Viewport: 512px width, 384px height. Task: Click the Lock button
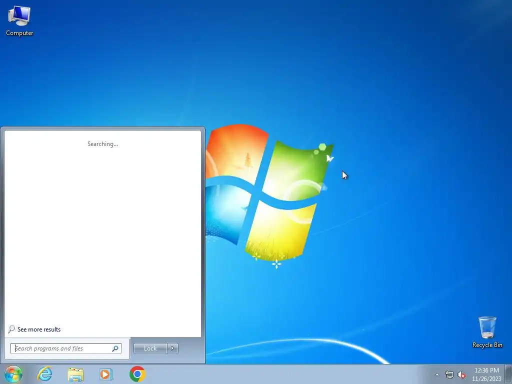150,348
